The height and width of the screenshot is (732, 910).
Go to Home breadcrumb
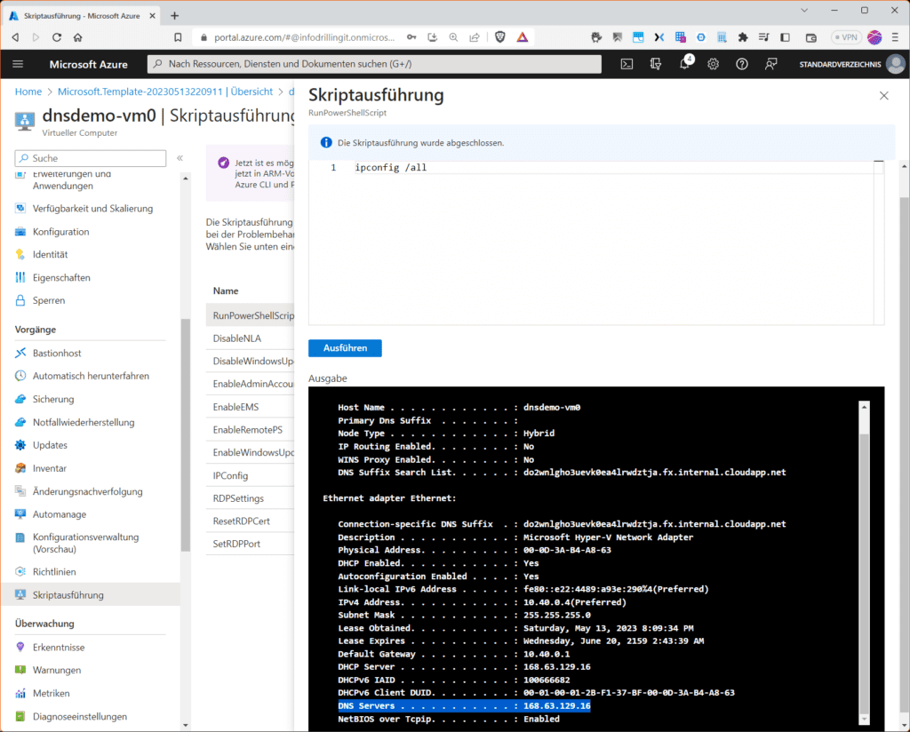point(28,91)
